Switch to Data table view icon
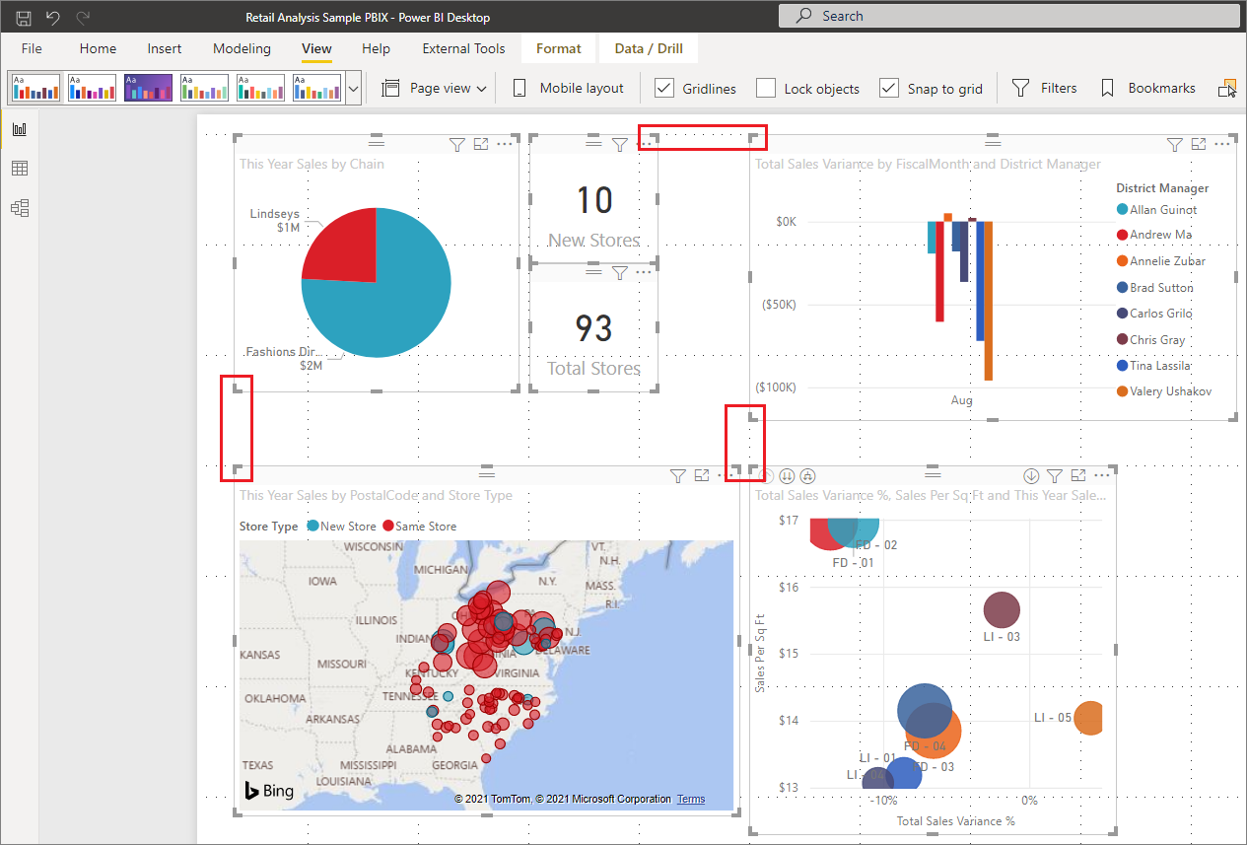 coord(20,169)
